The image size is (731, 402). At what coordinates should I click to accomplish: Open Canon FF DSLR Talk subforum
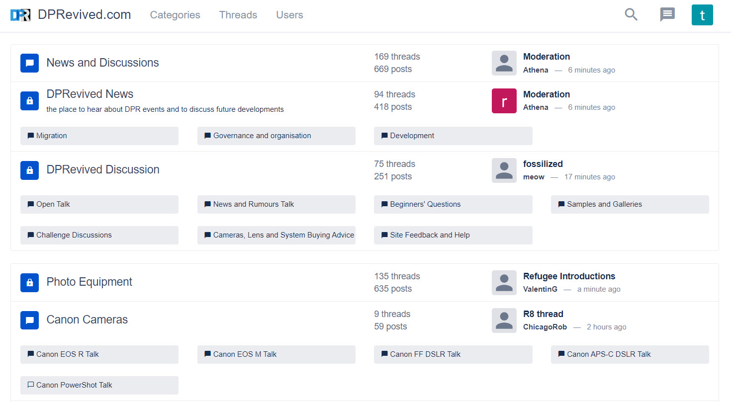coord(453,354)
